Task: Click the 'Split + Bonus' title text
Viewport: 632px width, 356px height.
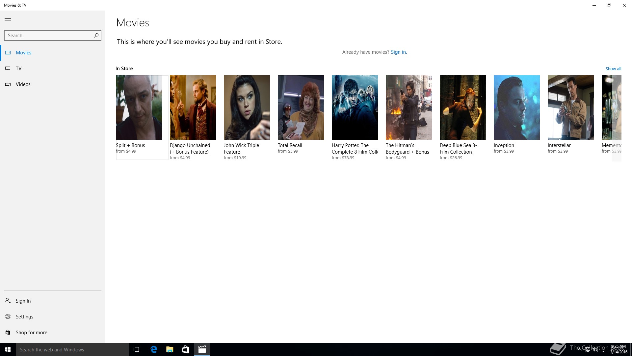Action: coord(130,145)
